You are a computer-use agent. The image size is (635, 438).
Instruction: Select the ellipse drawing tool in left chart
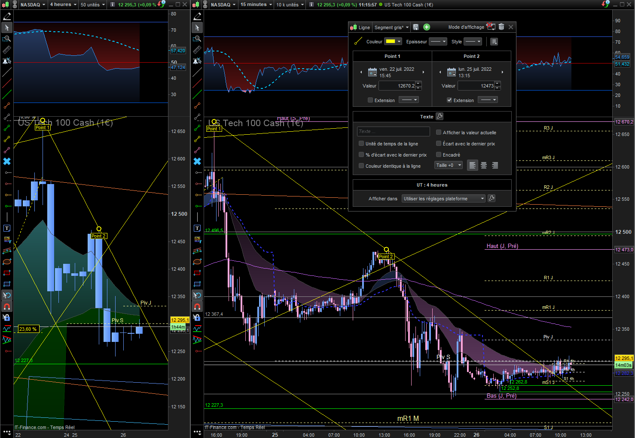pyautogui.click(x=7, y=262)
